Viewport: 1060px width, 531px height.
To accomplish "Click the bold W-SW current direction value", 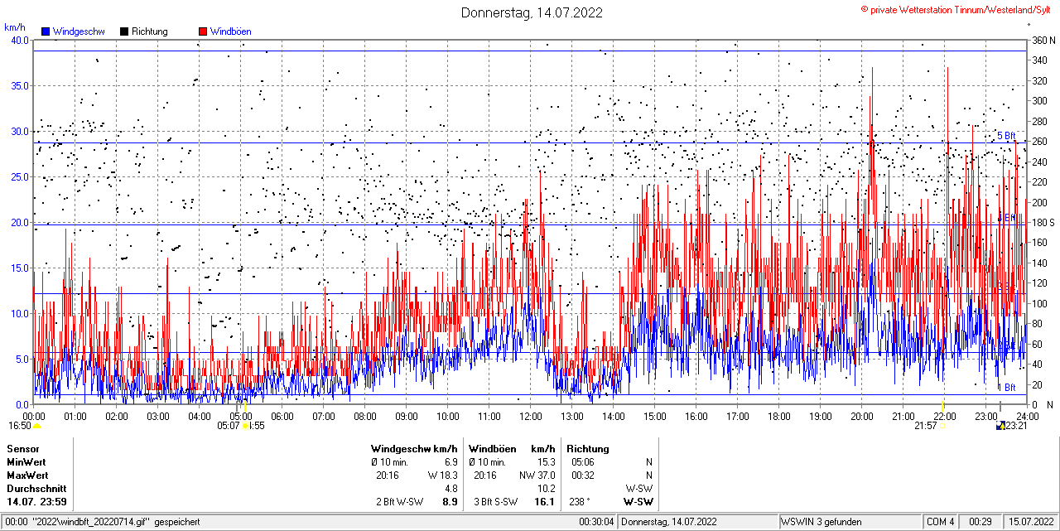I will pyautogui.click(x=638, y=502).
